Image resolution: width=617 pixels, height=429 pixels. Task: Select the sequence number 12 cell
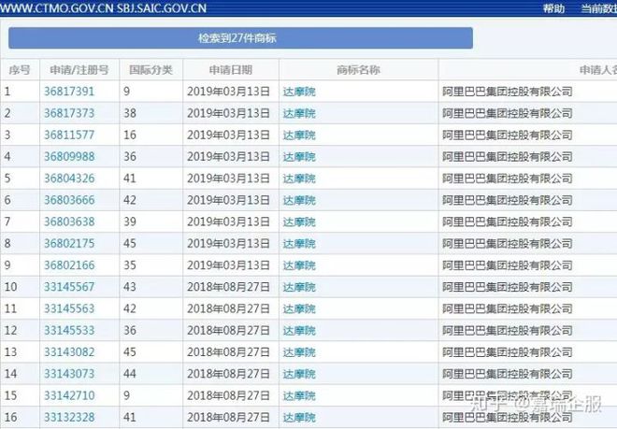click(x=20, y=330)
